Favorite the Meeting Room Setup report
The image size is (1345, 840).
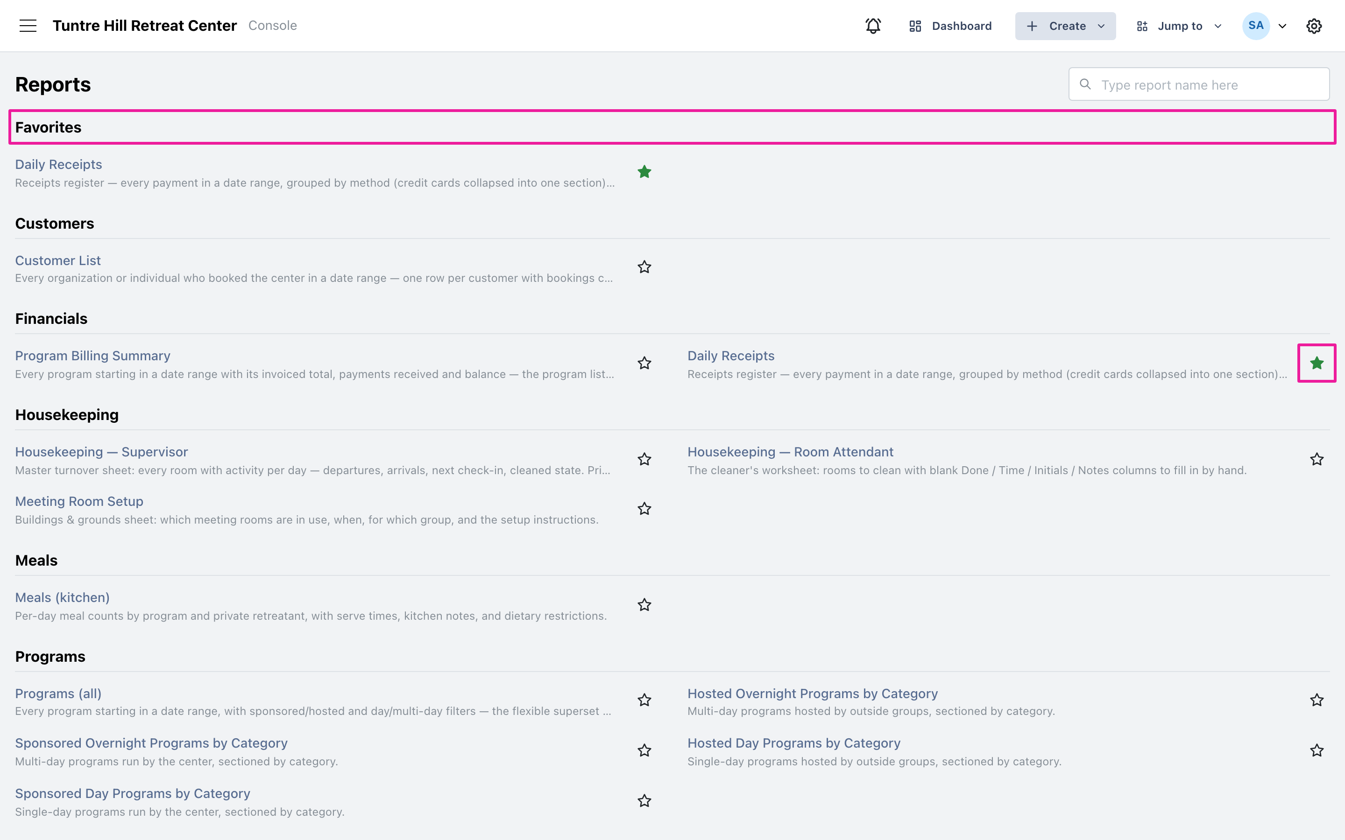click(644, 509)
